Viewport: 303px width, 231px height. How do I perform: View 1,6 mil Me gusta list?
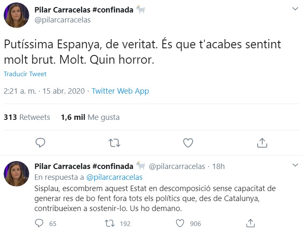tap(90, 117)
